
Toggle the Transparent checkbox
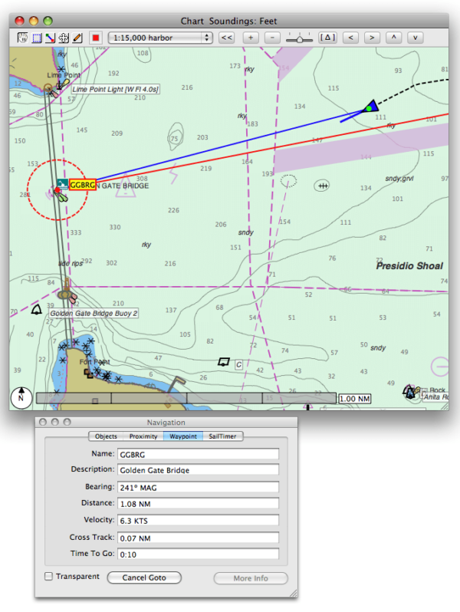point(49,576)
